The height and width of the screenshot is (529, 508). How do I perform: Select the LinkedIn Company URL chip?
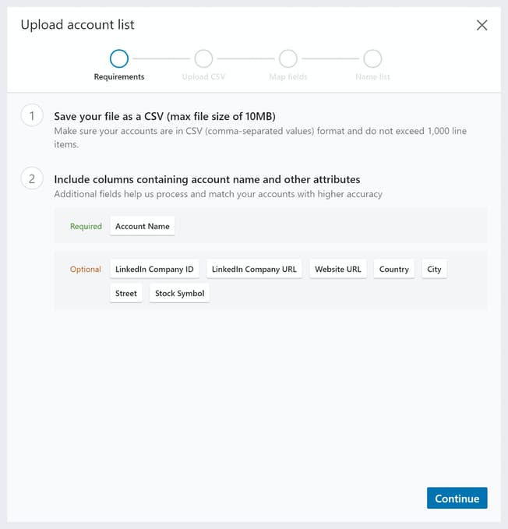(x=254, y=270)
